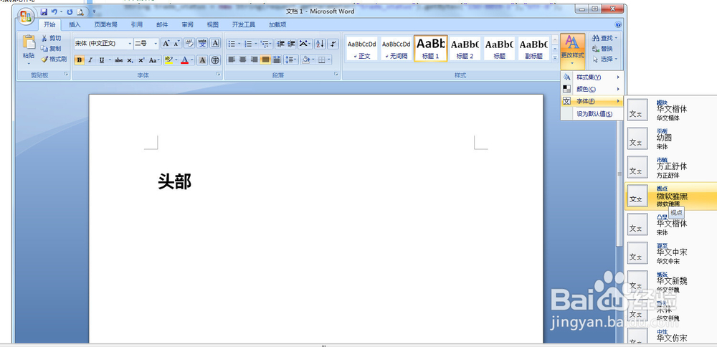The height and width of the screenshot is (347, 717).
Task: Activate the Format Painter 格式刷
Action: click(x=54, y=59)
